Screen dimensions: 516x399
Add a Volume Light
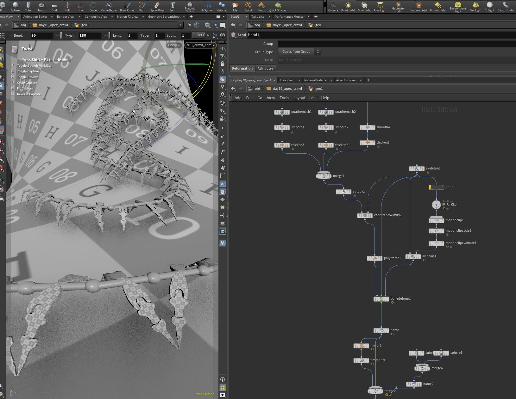(418, 6)
